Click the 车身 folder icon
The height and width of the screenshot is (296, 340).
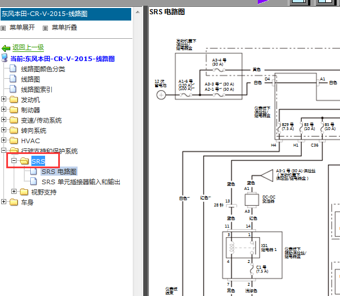pos(14,202)
